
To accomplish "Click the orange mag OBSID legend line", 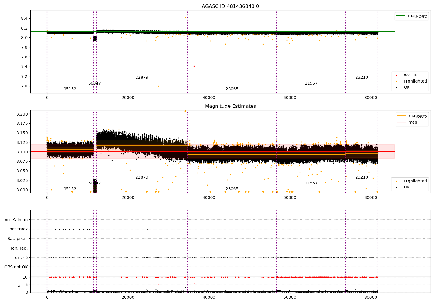I will 402,116.
